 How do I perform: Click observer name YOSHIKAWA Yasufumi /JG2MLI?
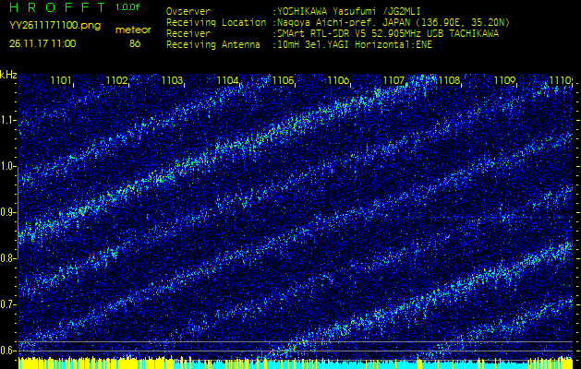pyautogui.click(x=348, y=12)
